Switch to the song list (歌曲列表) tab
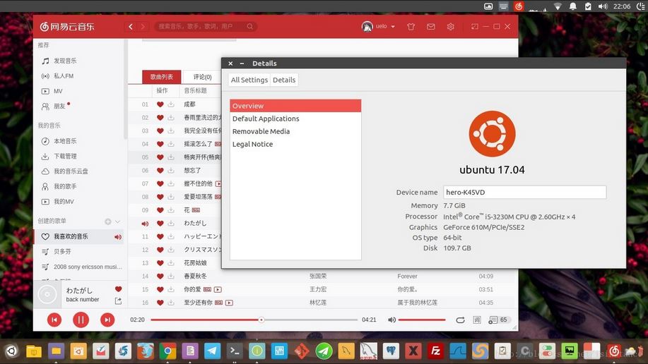 coord(162,77)
